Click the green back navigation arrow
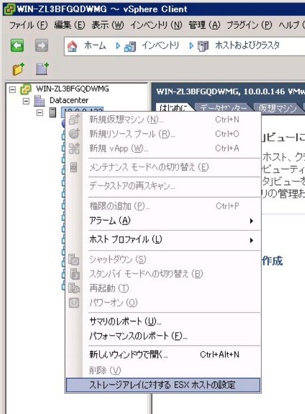This screenshot has height=414, width=305. [17, 46]
